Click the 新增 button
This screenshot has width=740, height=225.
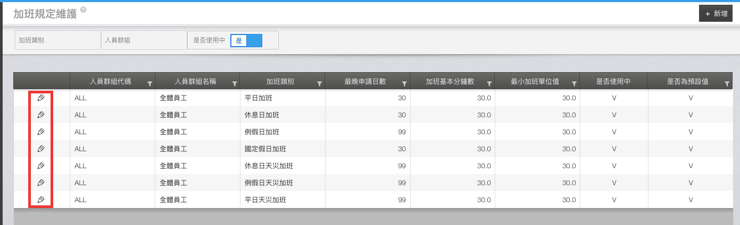pyautogui.click(x=716, y=14)
